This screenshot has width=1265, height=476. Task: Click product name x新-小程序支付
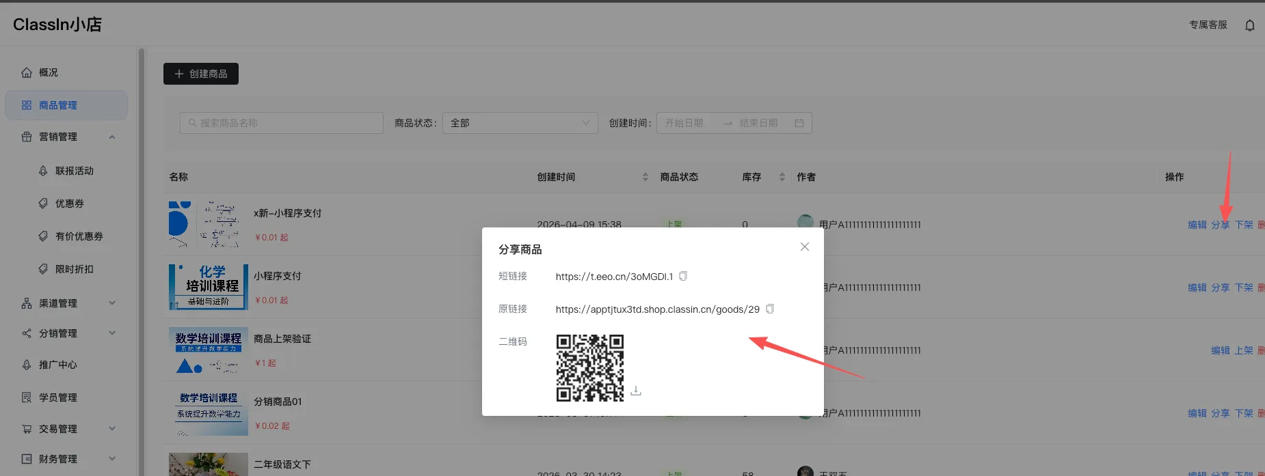(287, 213)
